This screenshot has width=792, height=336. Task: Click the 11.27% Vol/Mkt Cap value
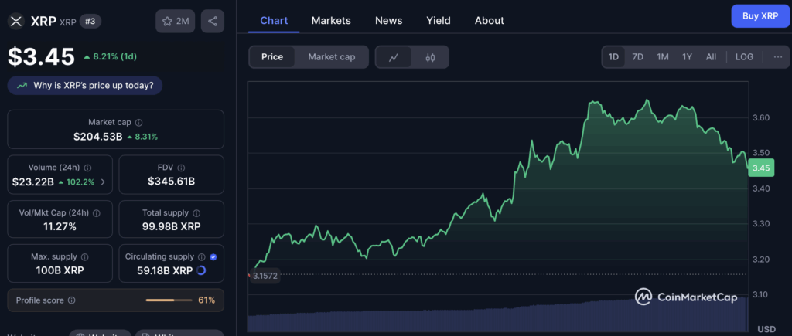[x=60, y=227]
